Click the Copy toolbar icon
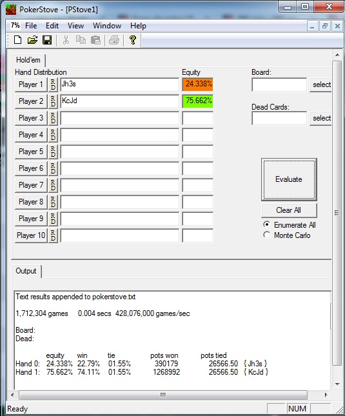The height and width of the screenshot is (416, 345). coord(81,40)
